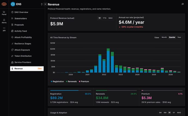Click the $5.9M Protocol Revenue value
This screenshot has height=116, width=188.
(57, 24)
